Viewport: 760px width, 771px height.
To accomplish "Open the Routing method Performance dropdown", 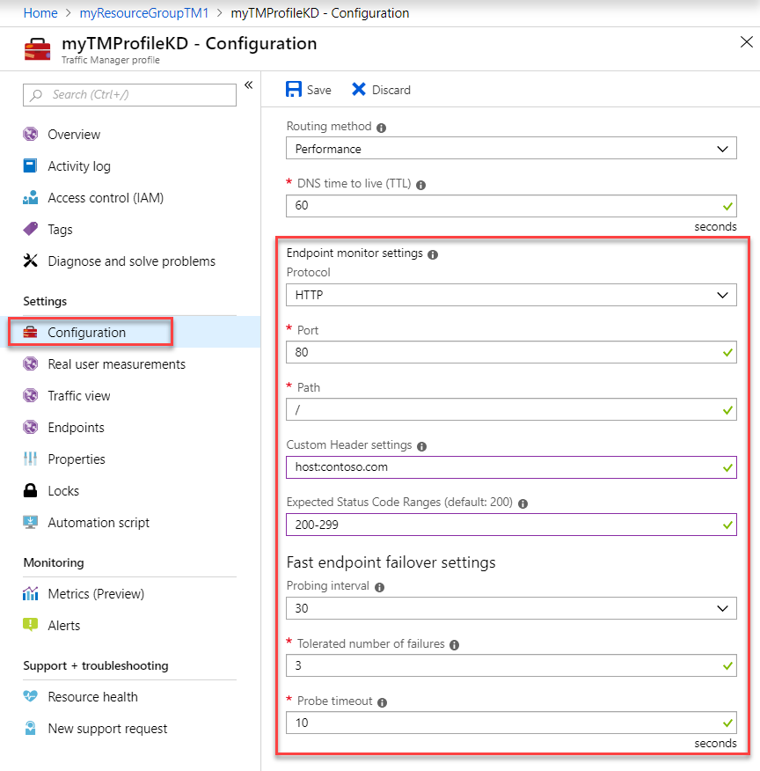I will click(x=511, y=148).
